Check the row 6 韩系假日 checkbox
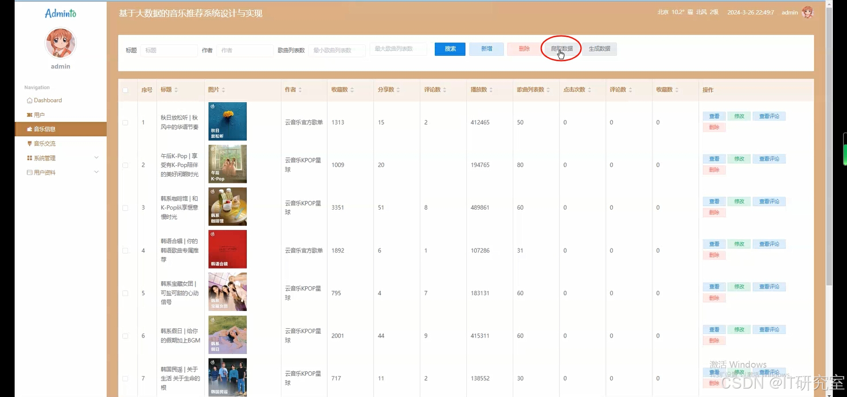 [125, 336]
